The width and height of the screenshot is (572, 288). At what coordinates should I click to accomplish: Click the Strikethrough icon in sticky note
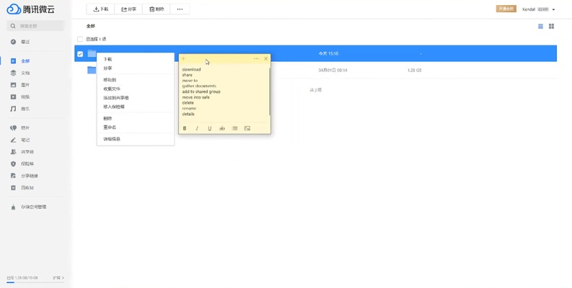[222, 128]
